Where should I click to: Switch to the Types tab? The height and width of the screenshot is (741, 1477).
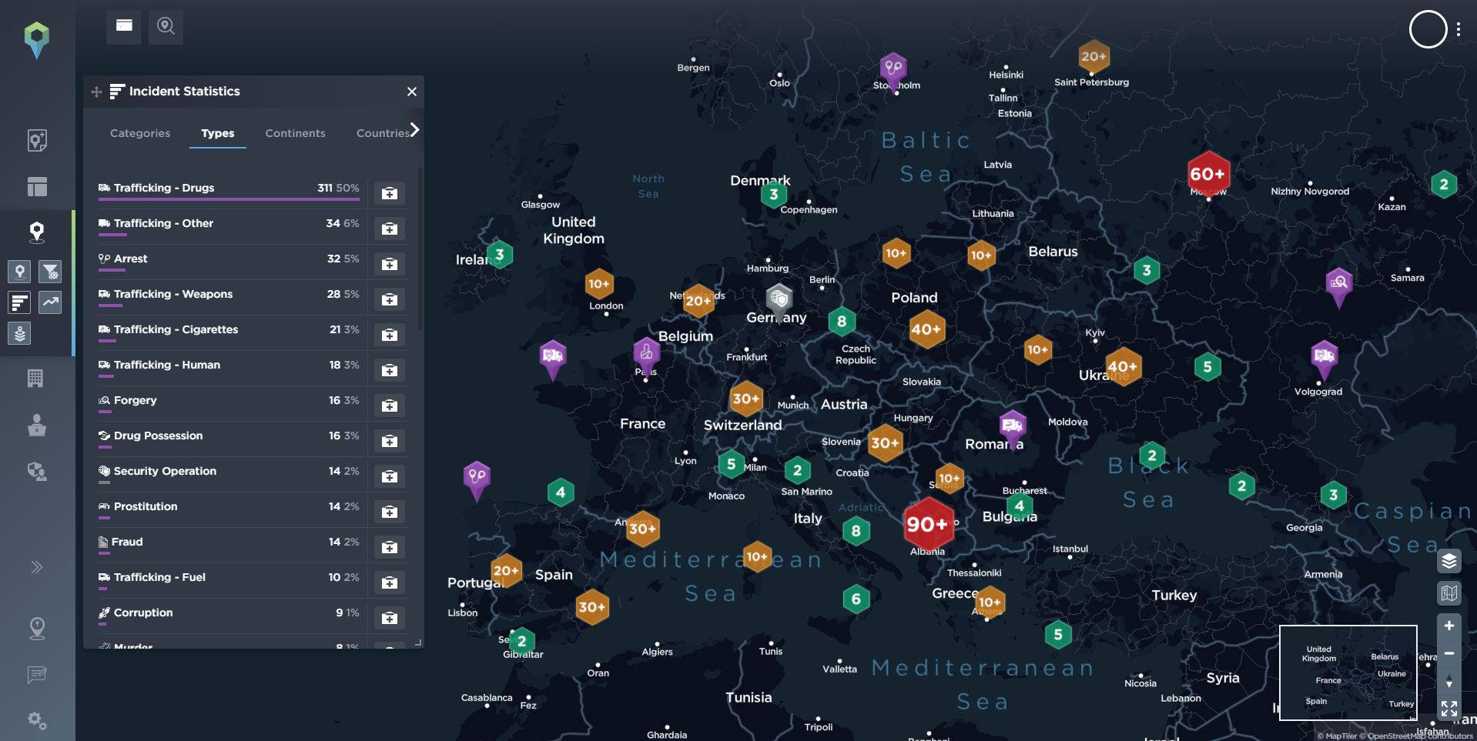pos(218,133)
